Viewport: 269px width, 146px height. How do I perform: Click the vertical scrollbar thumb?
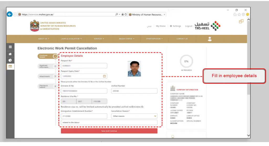[x=249, y=58]
